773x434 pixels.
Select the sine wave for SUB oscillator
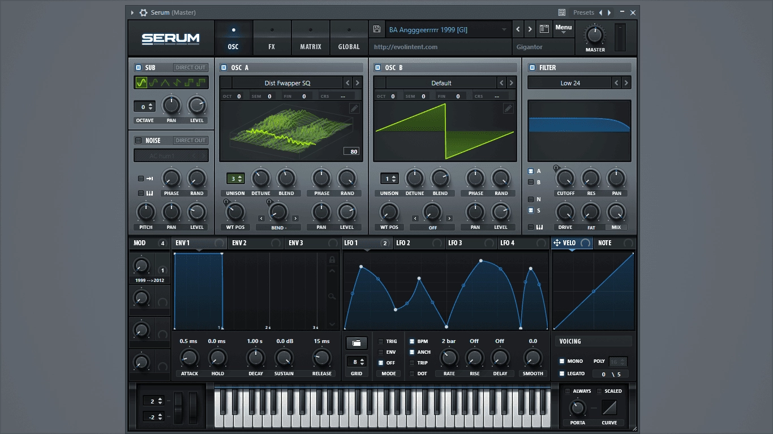point(141,83)
